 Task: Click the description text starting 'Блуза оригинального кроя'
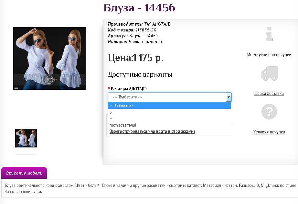click(150, 188)
